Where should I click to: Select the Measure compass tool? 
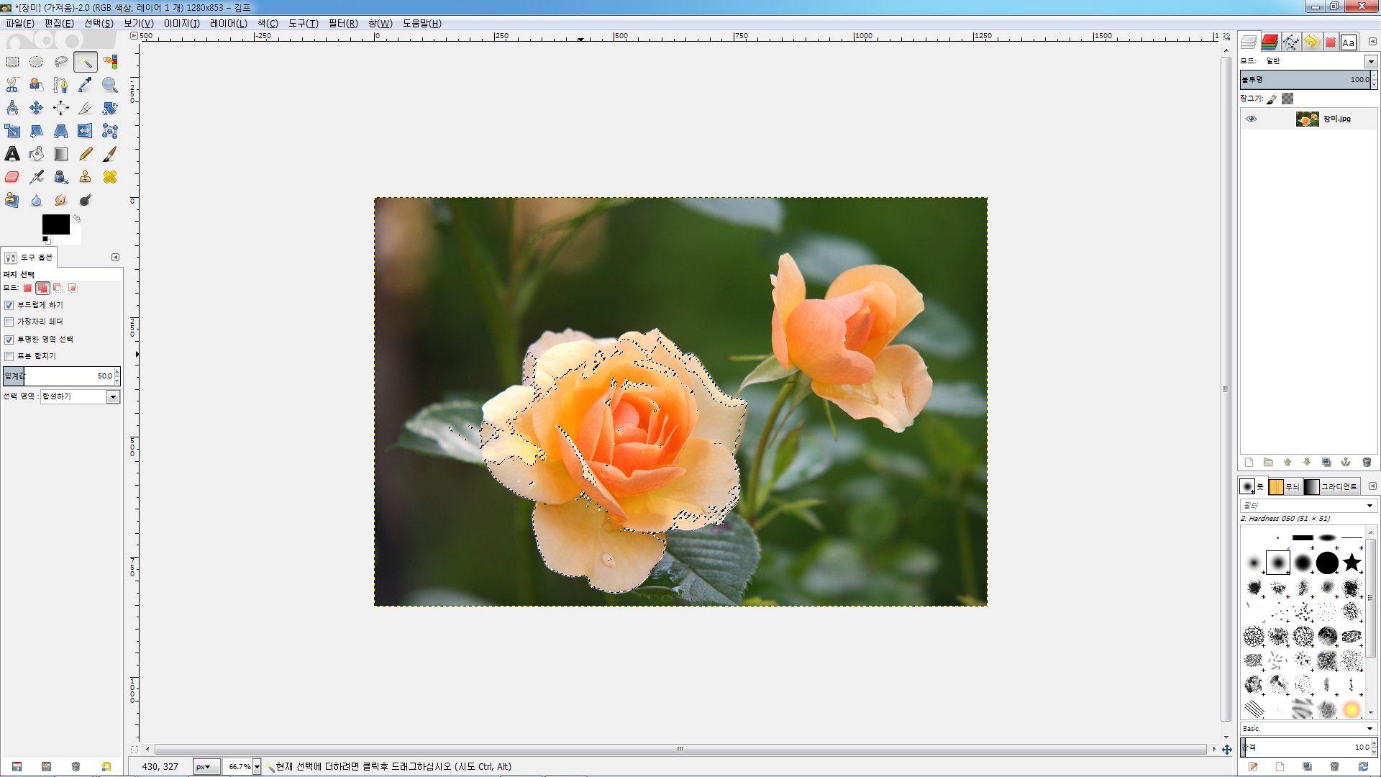12,108
